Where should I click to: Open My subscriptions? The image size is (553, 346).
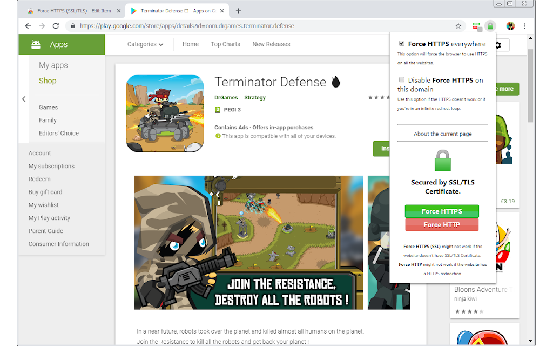click(x=51, y=166)
